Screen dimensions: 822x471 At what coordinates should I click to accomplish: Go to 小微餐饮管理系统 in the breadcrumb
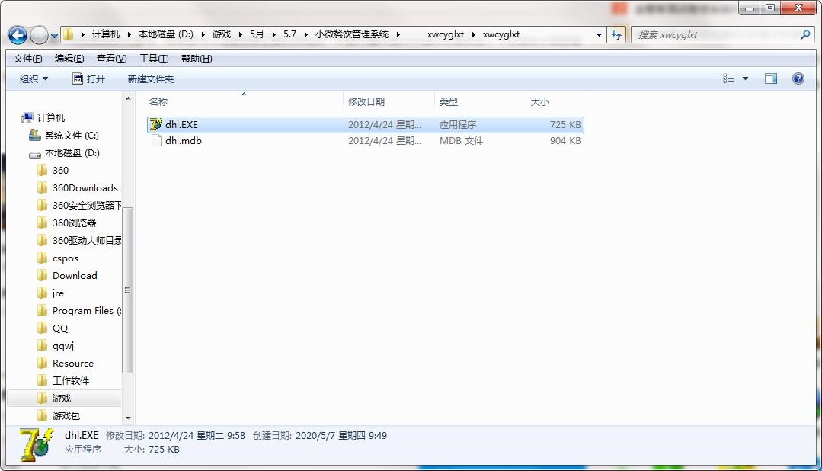pos(352,34)
